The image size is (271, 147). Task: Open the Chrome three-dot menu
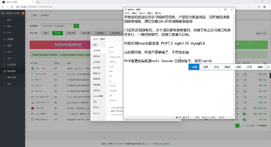click(x=269, y=7)
